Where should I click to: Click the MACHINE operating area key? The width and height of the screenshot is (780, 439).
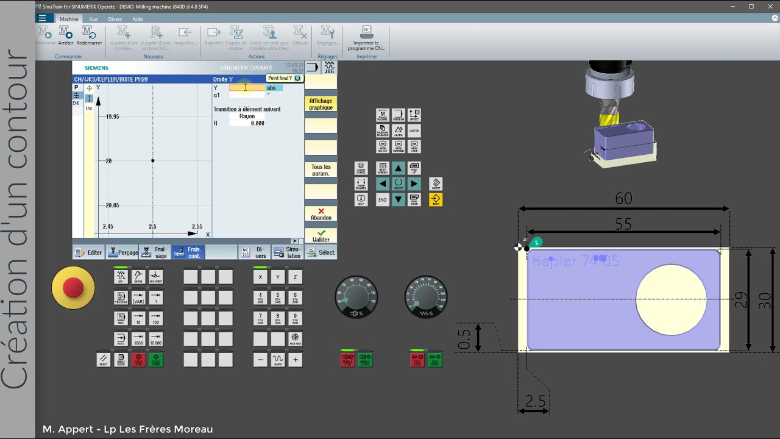click(x=382, y=115)
